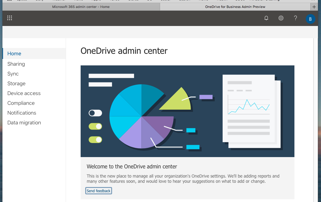This screenshot has width=321, height=202.
Task: Click the welcome banner illustration
Action: (x=188, y=111)
